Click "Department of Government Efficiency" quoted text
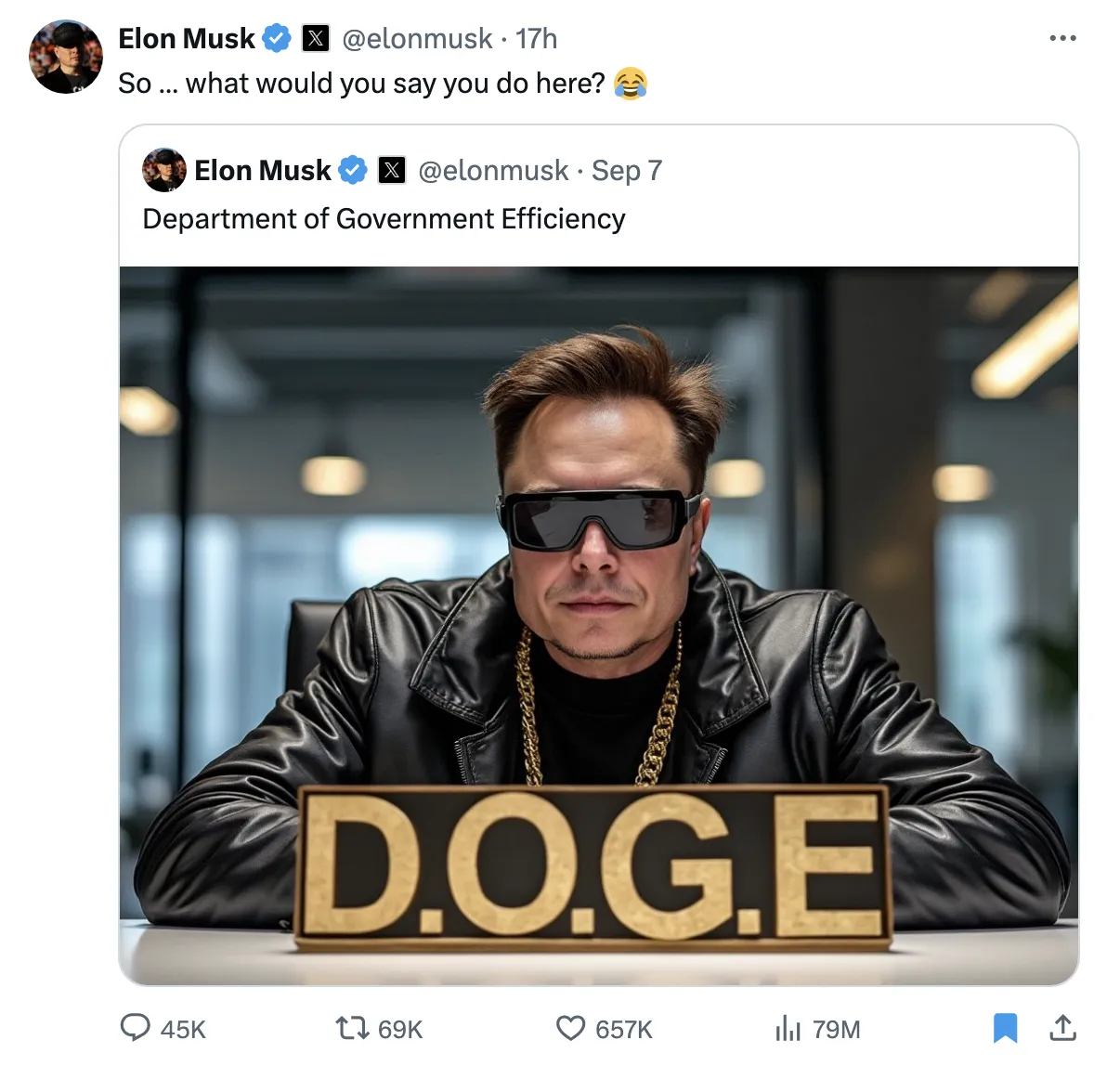The image size is (1107, 1066). tap(384, 219)
